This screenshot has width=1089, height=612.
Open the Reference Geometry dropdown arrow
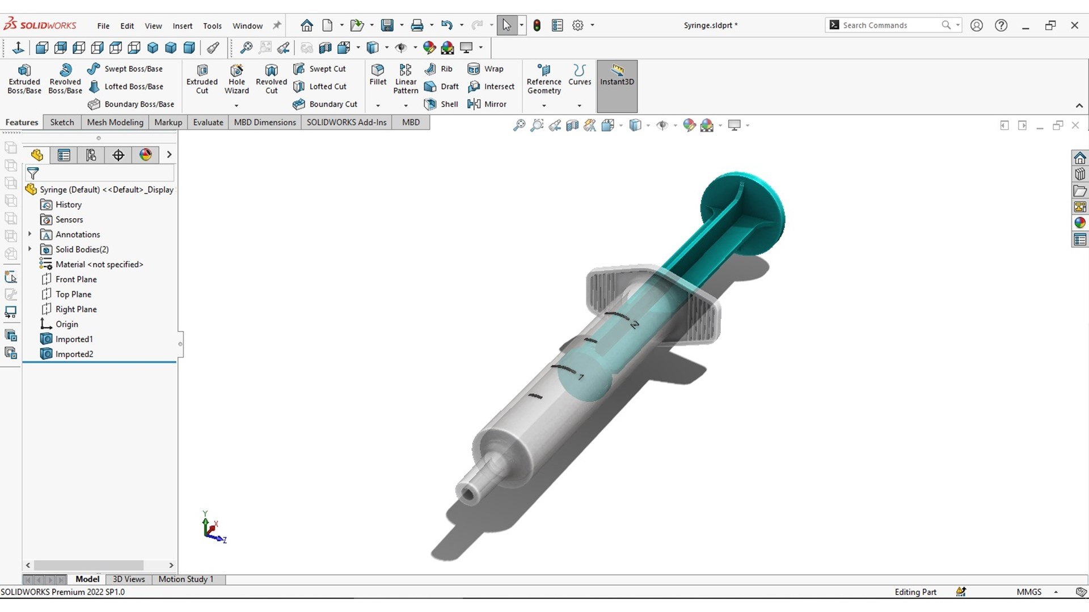tap(544, 105)
